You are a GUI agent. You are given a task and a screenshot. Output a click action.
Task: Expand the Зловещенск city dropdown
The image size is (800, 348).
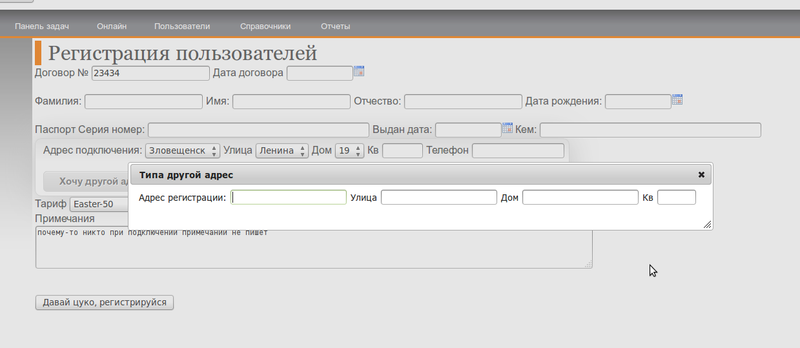[x=183, y=150]
